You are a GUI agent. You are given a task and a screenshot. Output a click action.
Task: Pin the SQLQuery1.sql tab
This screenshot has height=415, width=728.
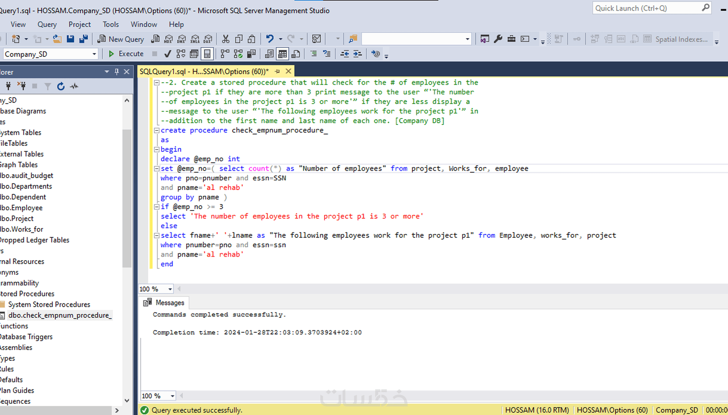pos(277,71)
